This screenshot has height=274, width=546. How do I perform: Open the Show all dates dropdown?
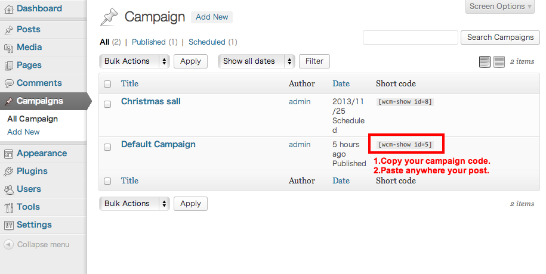coord(257,61)
